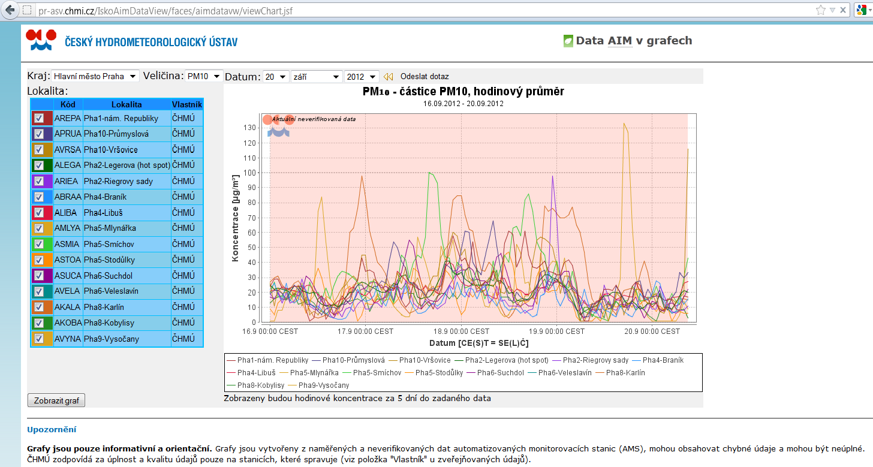Click the Datum [CE(S)T = SE(L)Č] axis label
Viewport: 873px width, 467px height.
click(478, 344)
